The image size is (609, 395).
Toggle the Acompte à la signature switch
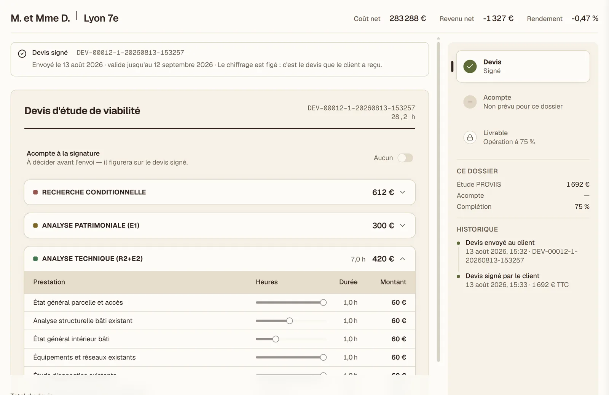click(405, 158)
